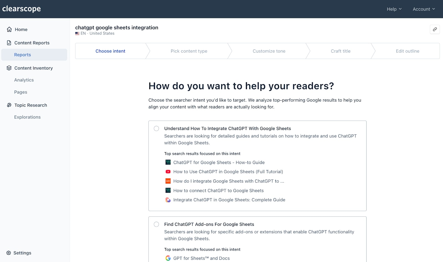Click the US flag icon
The image size is (443, 262).
[77, 33]
